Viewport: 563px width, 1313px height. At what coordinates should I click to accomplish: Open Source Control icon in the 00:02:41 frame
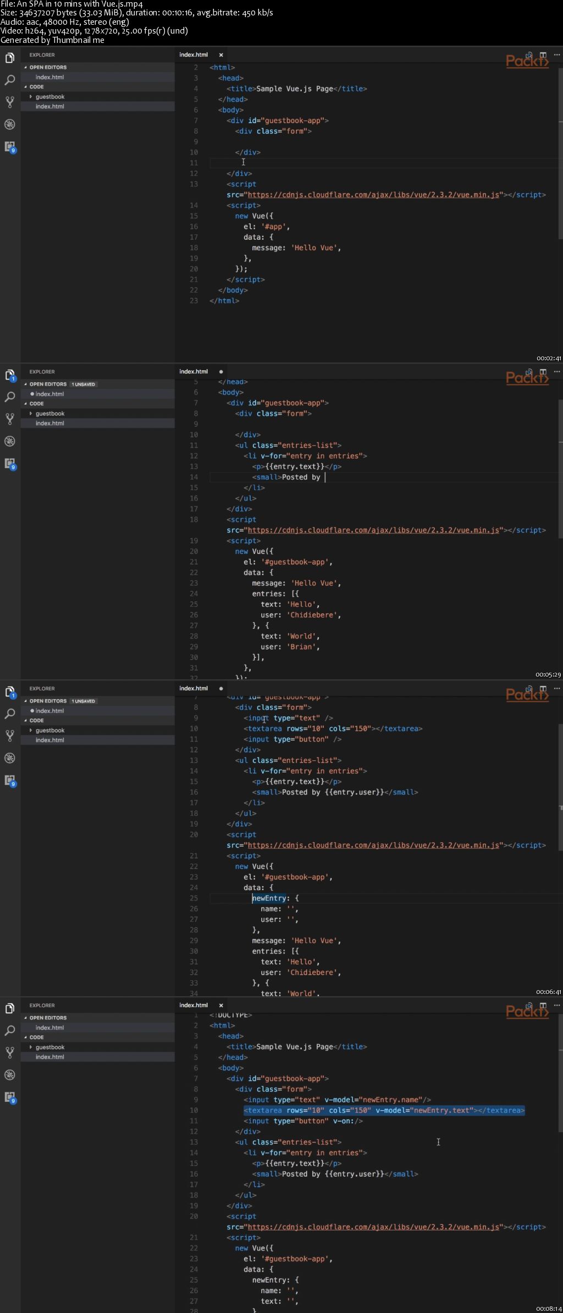pos(10,102)
